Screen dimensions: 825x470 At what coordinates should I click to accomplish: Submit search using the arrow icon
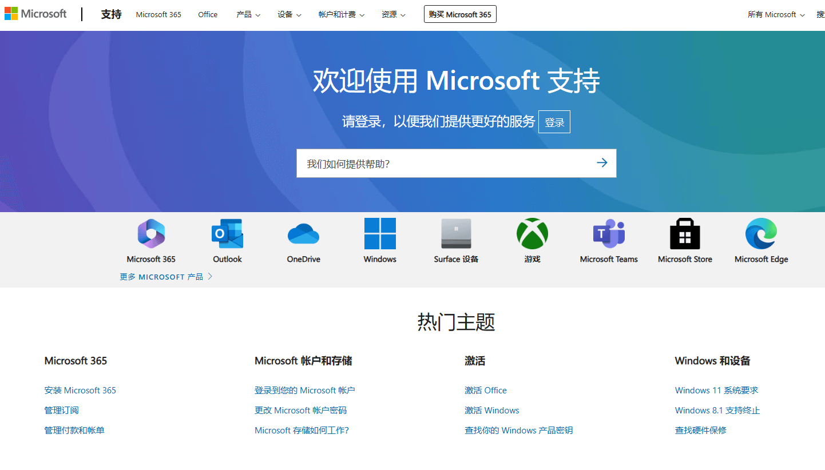[602, 163]
